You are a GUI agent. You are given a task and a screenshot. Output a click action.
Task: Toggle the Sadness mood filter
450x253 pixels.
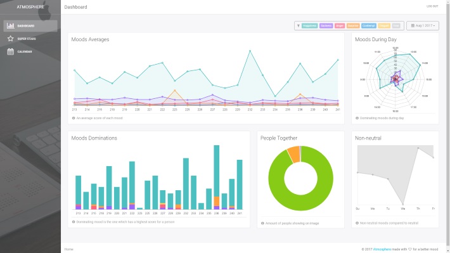(x=326, y=26)
